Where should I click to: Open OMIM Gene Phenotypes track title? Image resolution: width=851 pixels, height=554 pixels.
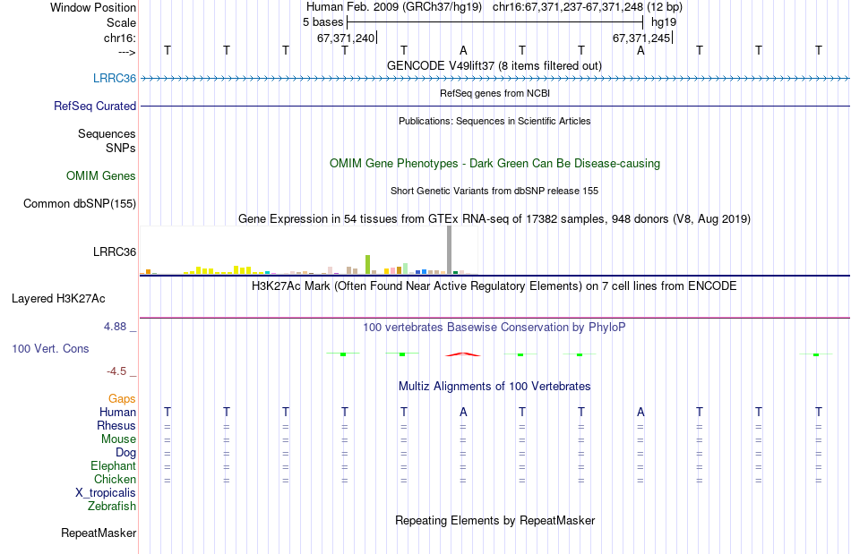pyautogui.click(x=494, y=163)
